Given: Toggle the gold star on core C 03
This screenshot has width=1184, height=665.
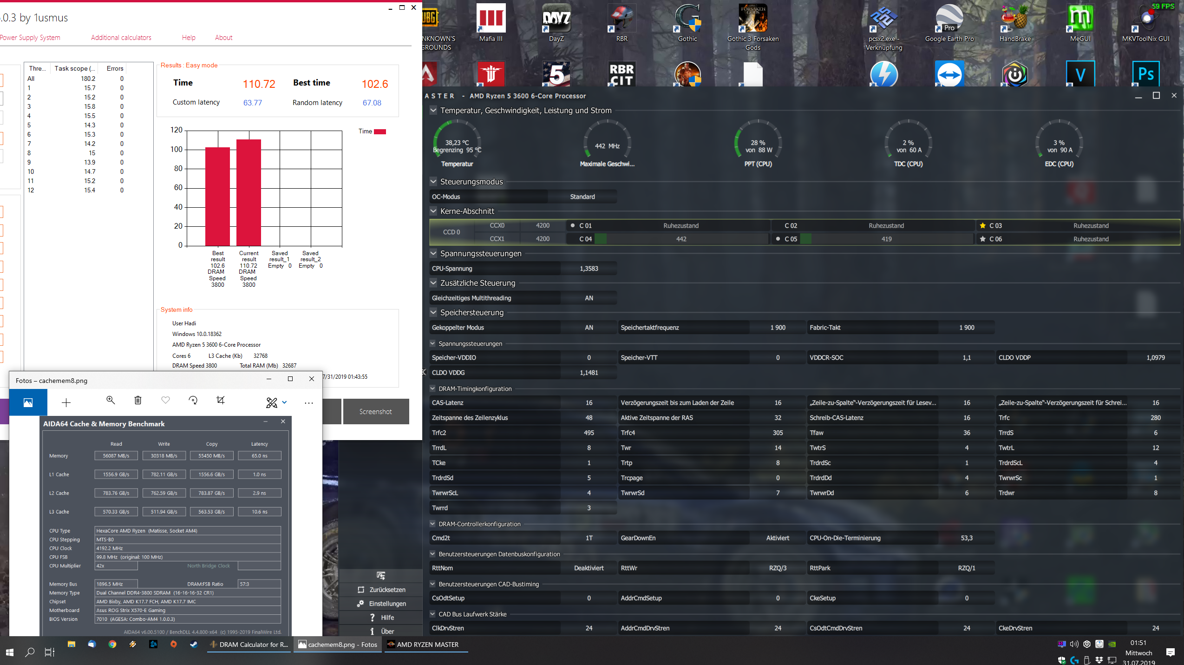Looking at the screenshot, I should click(x=982, y=225).
